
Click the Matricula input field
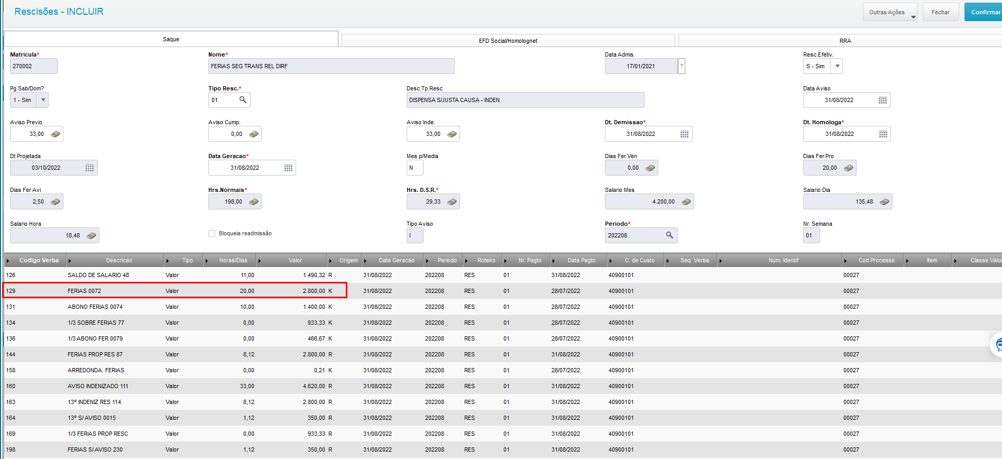pyautogui.click(x=33, y=66)
